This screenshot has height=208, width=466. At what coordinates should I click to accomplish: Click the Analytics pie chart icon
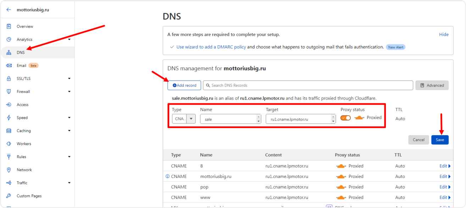(9, 39)
